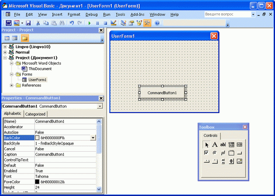This screenshot has width=275, height=196.
Task: Open the CommandButton1 object dropdown
Action: tap(100, 106)
